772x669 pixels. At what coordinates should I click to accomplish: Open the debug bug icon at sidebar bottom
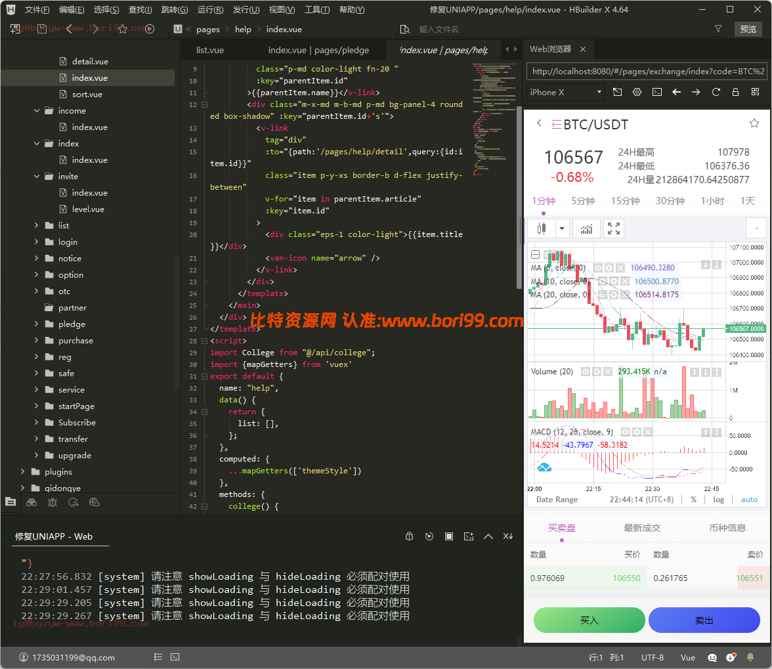tap(53, 502)
